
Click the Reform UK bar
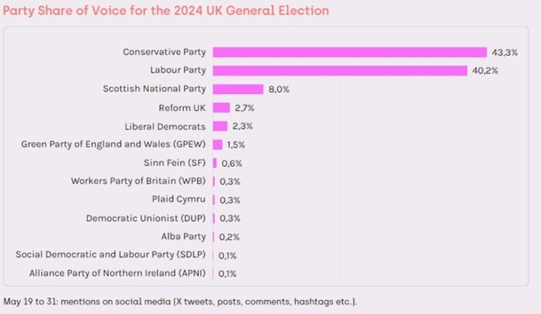tap(222, 107)
